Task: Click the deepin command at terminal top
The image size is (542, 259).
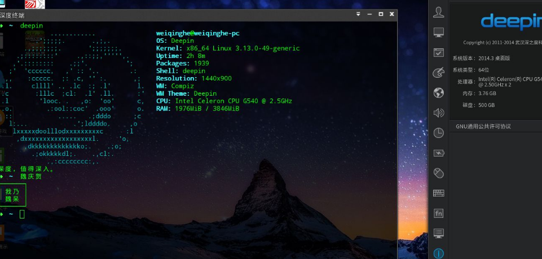Action: pos(32,26)
